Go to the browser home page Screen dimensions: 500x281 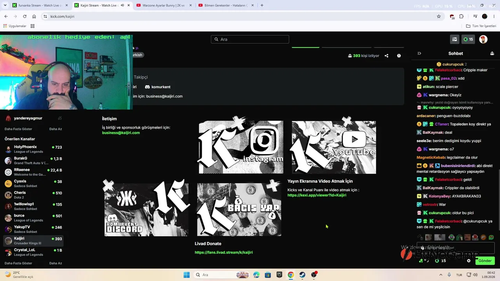[34, 16]
